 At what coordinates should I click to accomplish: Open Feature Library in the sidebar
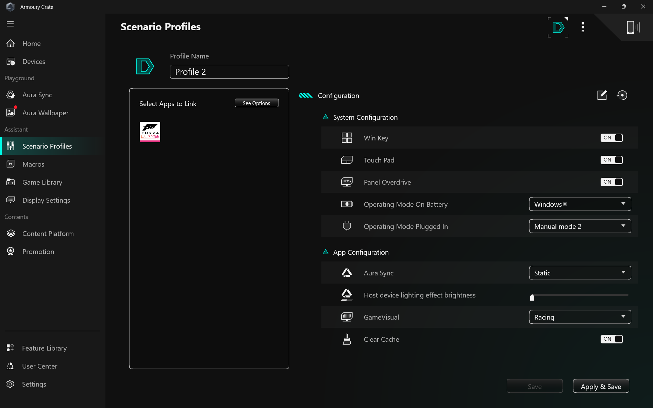click(52, 348)
